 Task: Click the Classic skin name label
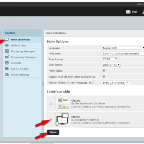pyautogui.click(x=76, y=100)
